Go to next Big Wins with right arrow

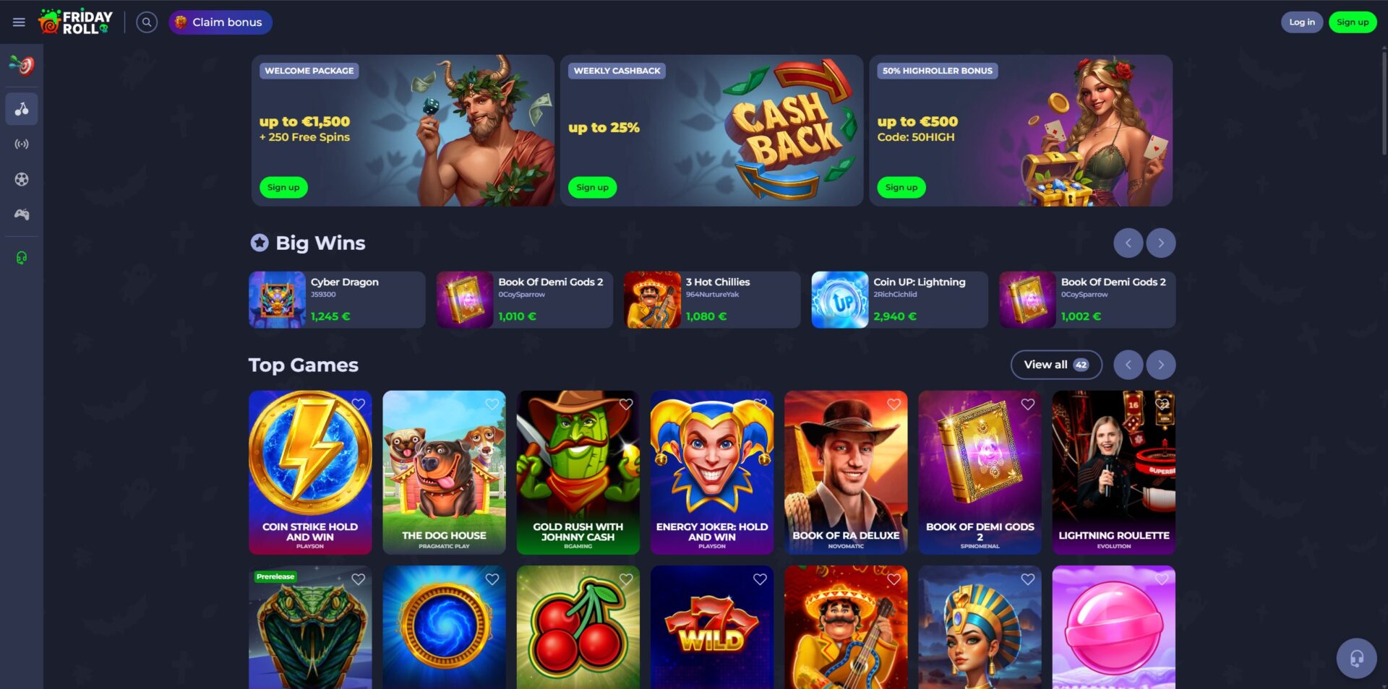[x=1161, y=243]
